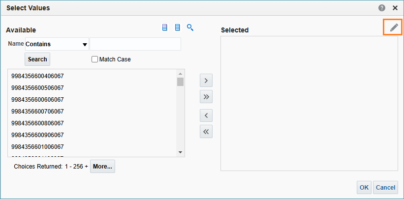Select value 9984356600606067
The width and height of the screenshot is (404, 199).
point(37,100)
